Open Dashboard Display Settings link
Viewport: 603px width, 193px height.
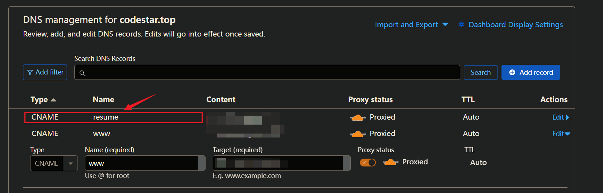tap(515, 25)
